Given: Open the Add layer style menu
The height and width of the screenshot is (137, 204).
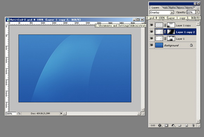Looking at the screenshot, I should point(160,125).
